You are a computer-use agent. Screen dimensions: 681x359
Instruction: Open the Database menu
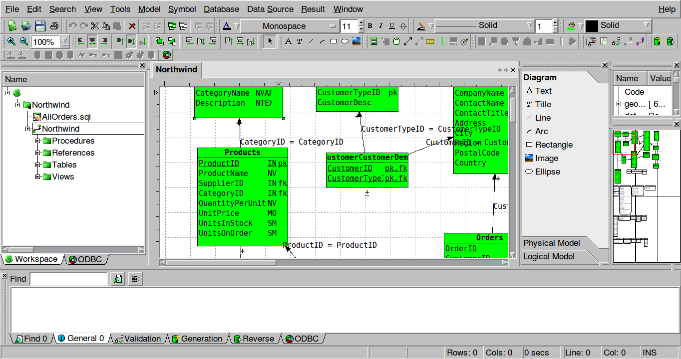(x=222, y=9)
